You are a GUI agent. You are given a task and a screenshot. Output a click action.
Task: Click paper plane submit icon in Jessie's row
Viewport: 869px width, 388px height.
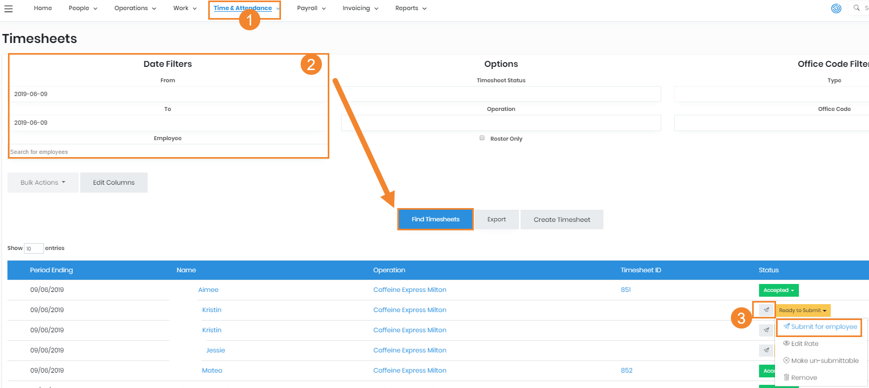(x=766, y=350)
